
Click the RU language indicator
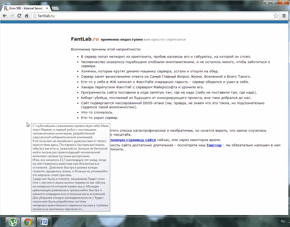283,221
